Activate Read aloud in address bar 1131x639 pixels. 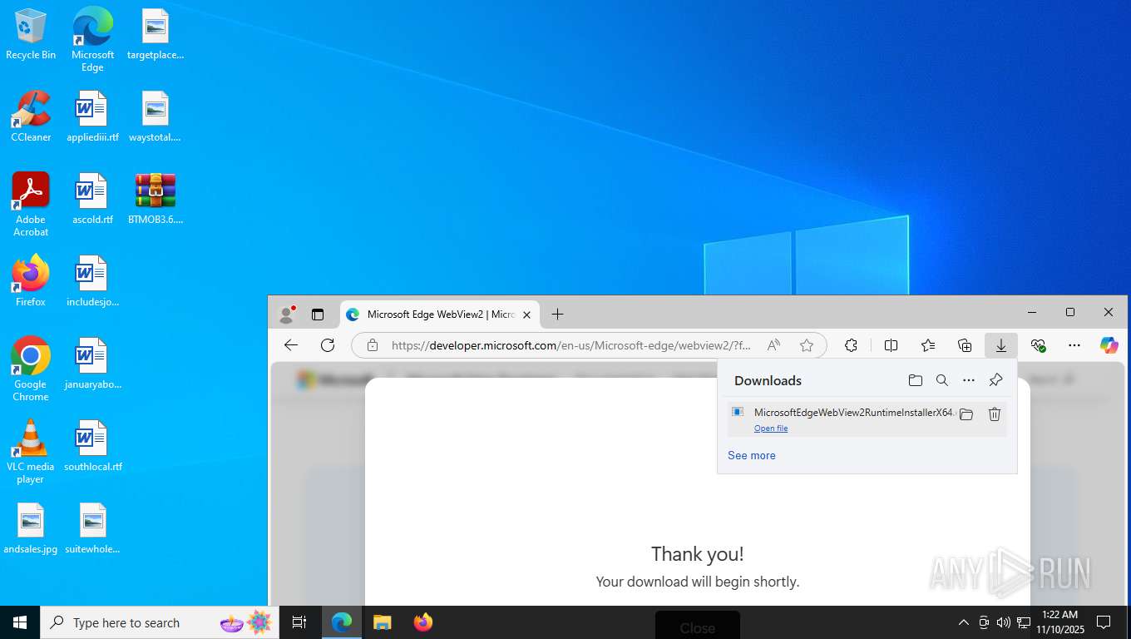coord(773,345)
